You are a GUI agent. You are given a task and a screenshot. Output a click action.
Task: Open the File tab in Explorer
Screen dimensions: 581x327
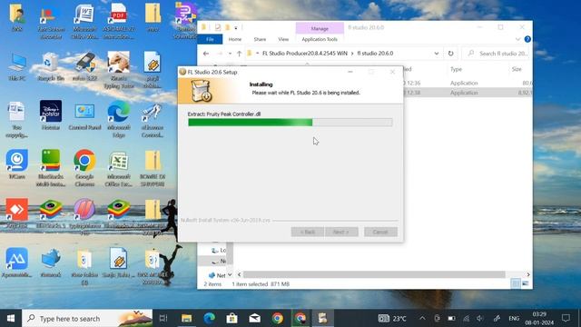210,39
